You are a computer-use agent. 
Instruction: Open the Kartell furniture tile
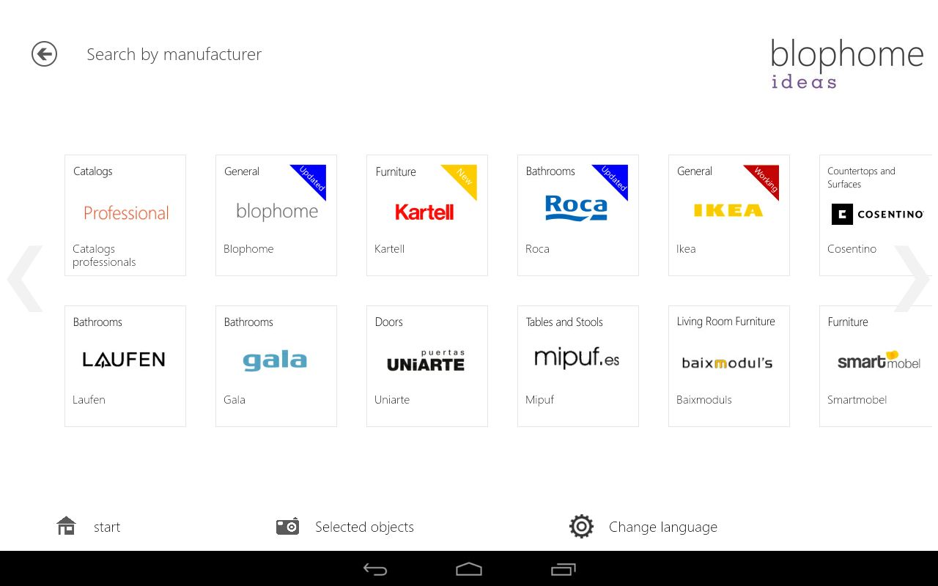[x=427, y=215]
